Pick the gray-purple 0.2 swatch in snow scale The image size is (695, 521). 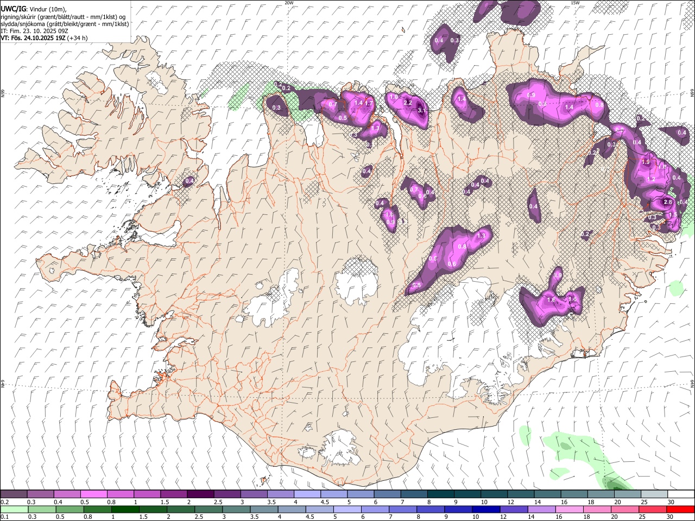pyautogui.click(x=14, y=494)
